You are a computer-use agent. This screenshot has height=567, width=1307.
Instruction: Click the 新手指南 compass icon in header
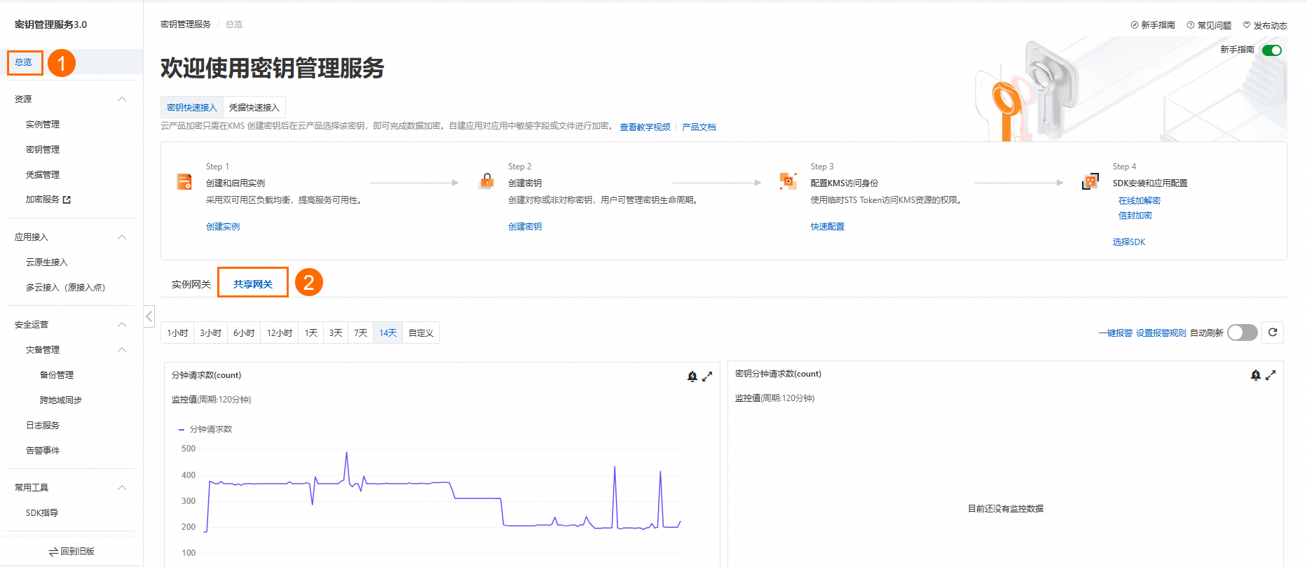coord(1135,25)
